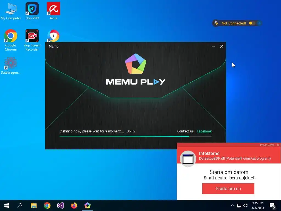Open the volume control in system tray
The image size is (281, 211).
tap(245, 206)
